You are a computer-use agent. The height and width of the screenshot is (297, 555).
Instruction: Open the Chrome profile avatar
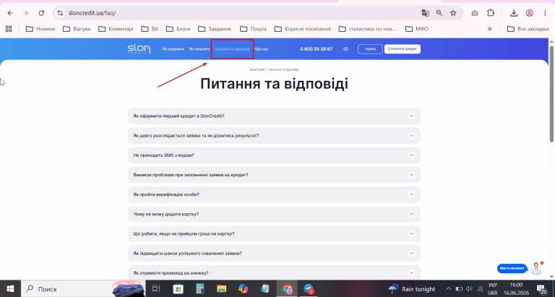(530, 13)
